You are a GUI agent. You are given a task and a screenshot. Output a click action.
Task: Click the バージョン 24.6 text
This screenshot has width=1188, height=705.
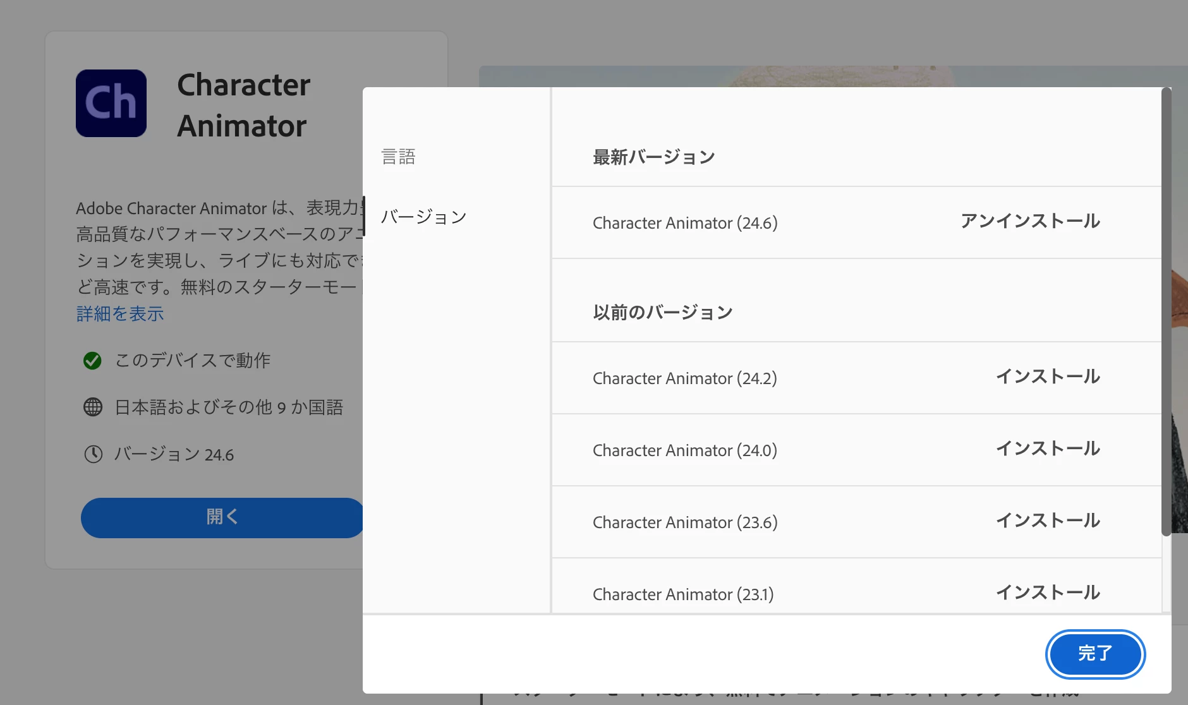point(174,454)
